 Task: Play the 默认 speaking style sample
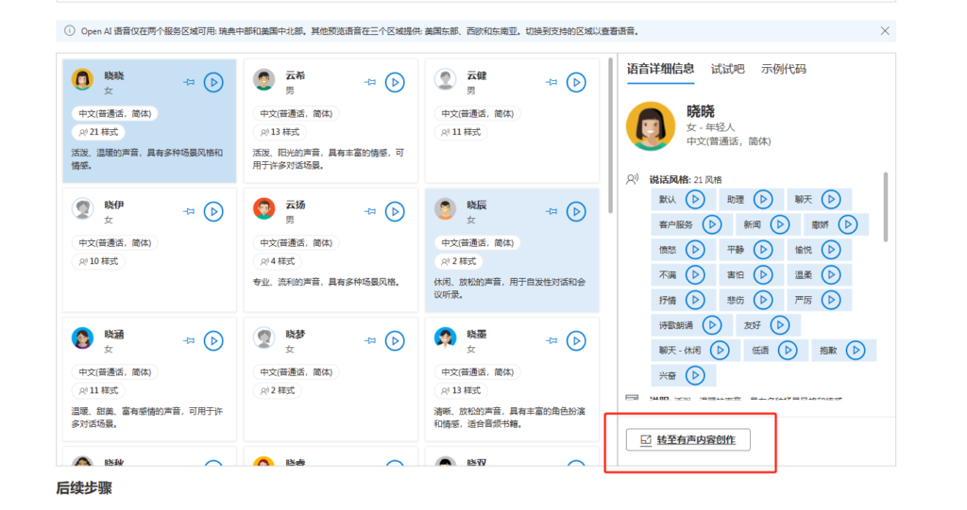coord(695,199)
